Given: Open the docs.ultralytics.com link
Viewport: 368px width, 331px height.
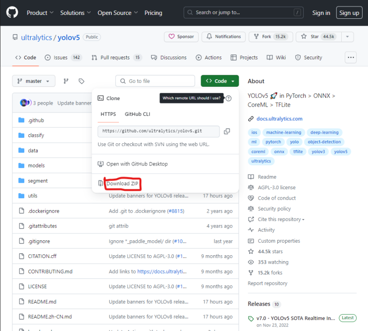Looking at the screenshot, I should [x=279, y=119].
